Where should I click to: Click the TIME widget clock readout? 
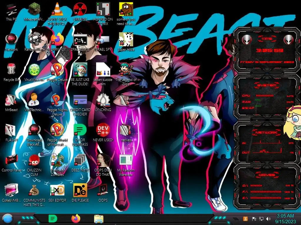[270, 50]
